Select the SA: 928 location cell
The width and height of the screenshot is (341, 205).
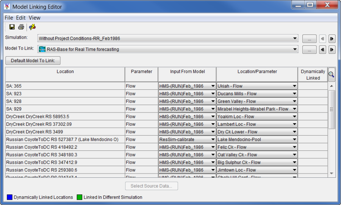click(x=65, y=101)
